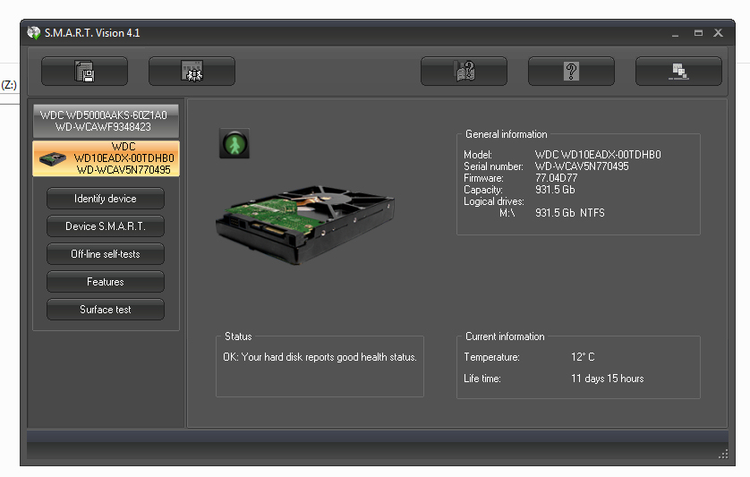Open the settings gear toolbar button
The image size is (750, 477).
192,72
